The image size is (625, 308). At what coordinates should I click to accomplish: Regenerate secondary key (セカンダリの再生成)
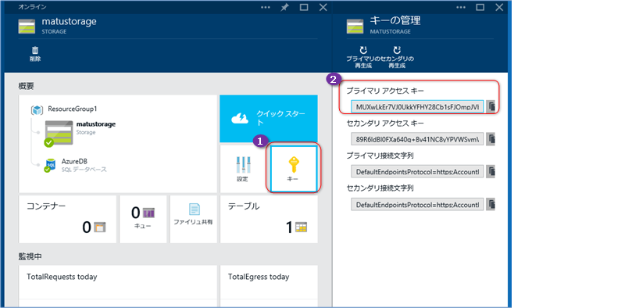click(397, 57)
